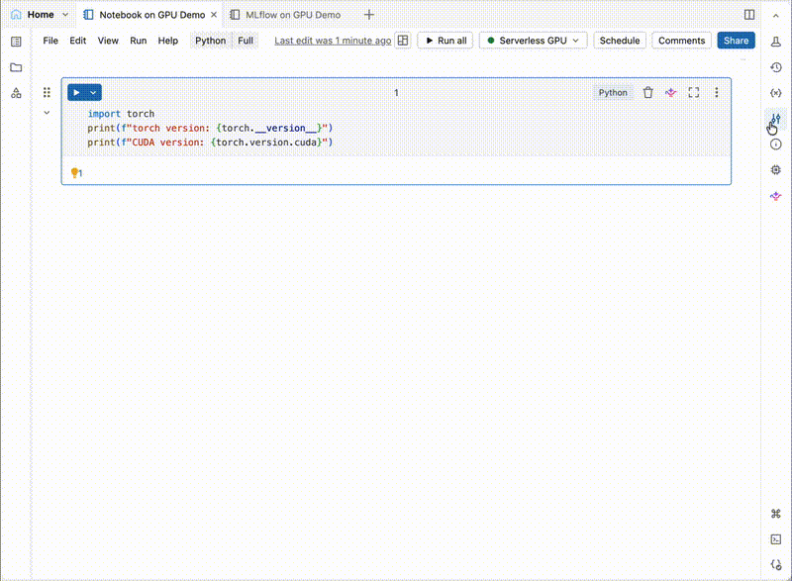Screen dimensions: 792x581
Task: Run the cell with the play button
Action: pyautogui.click(x=76, y=92)
